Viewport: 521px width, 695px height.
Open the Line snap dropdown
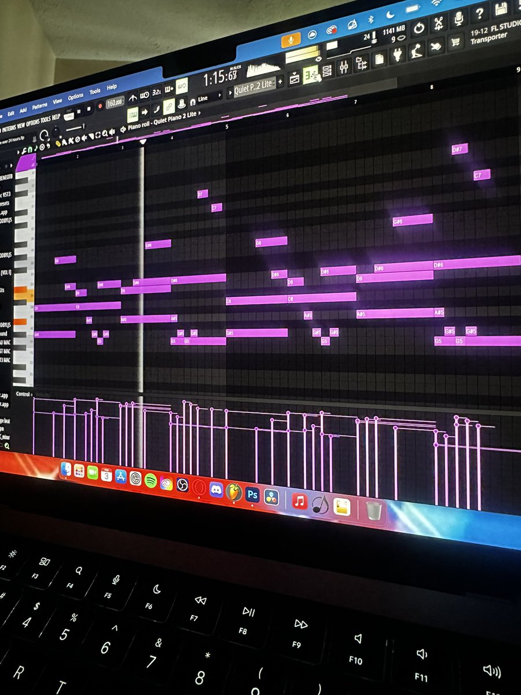pos(208,98)
